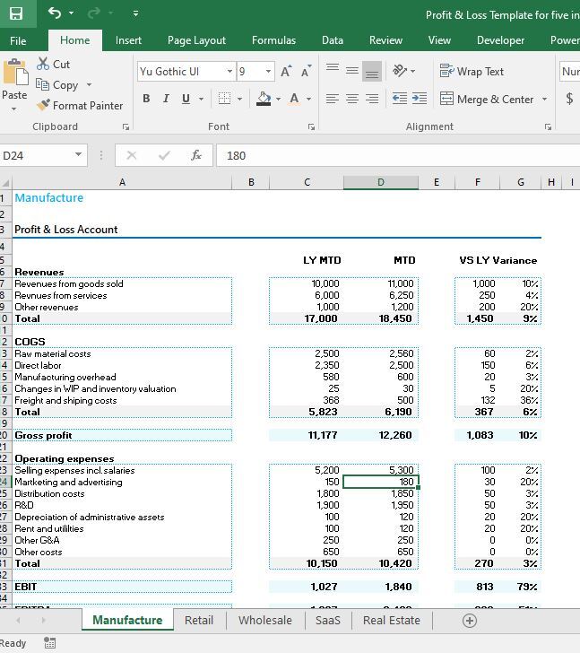Click the Increase Indent icon
Screen dimensions: 580x653
(420, 99)
